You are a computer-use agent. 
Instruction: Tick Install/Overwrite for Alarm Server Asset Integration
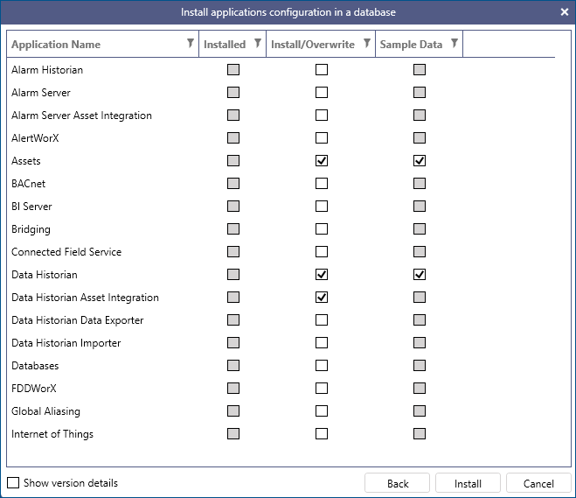click(x=322, y=116)
